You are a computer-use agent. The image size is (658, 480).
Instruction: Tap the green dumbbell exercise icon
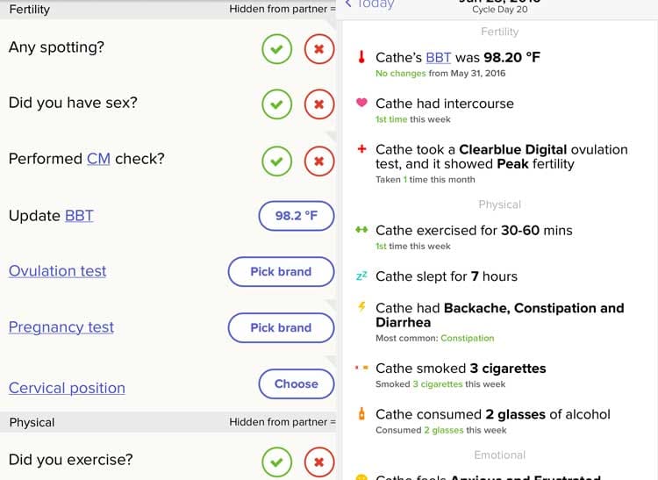361,230
